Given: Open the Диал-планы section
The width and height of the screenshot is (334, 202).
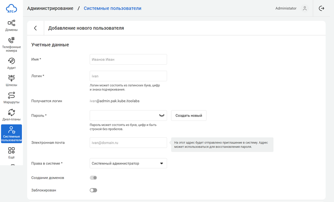Looking at the screenshot, I should point(11,115).
